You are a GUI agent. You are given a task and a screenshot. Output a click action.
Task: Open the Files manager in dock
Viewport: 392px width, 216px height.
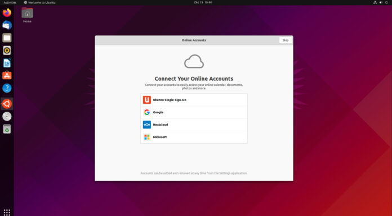7,38
